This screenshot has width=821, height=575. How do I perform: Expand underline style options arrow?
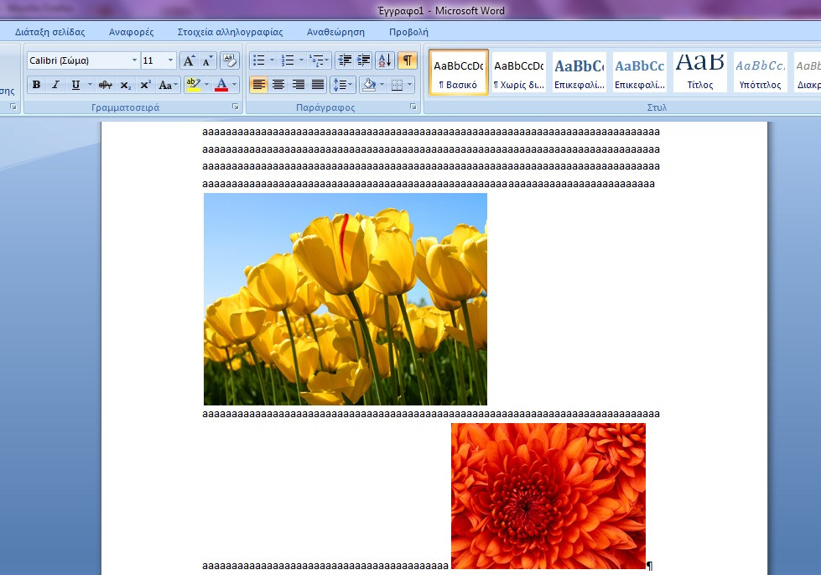coord(90,85)
